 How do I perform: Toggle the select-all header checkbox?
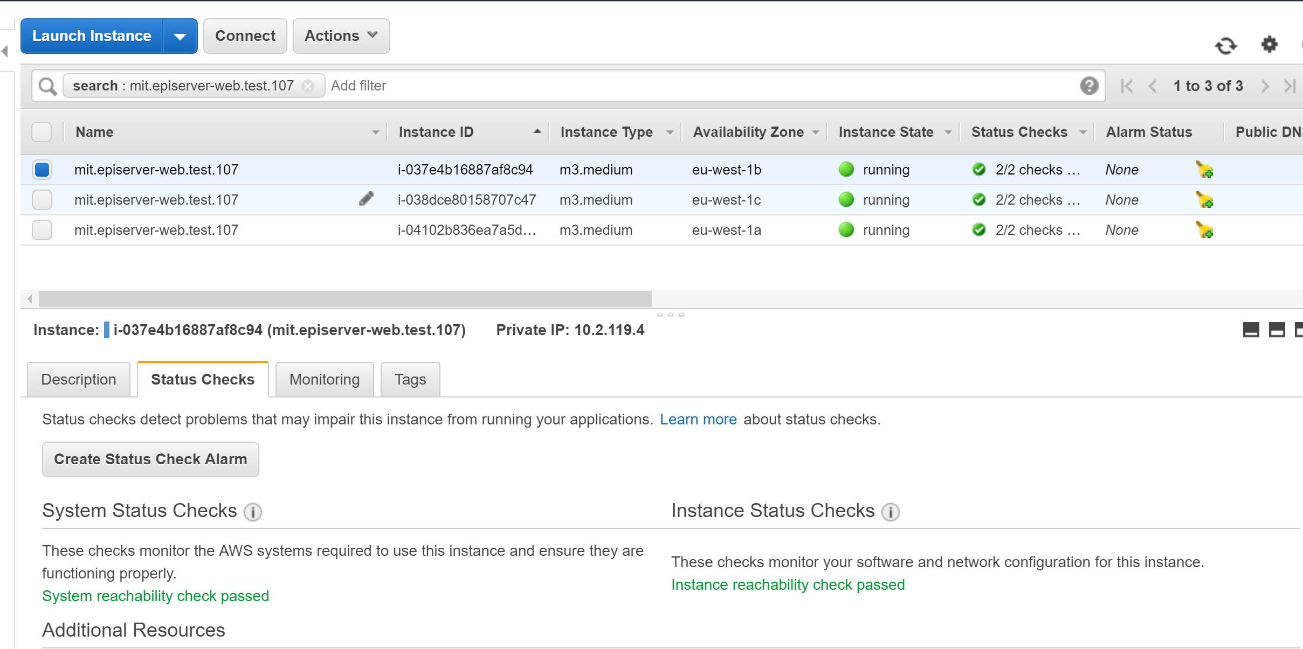[42, 132]
